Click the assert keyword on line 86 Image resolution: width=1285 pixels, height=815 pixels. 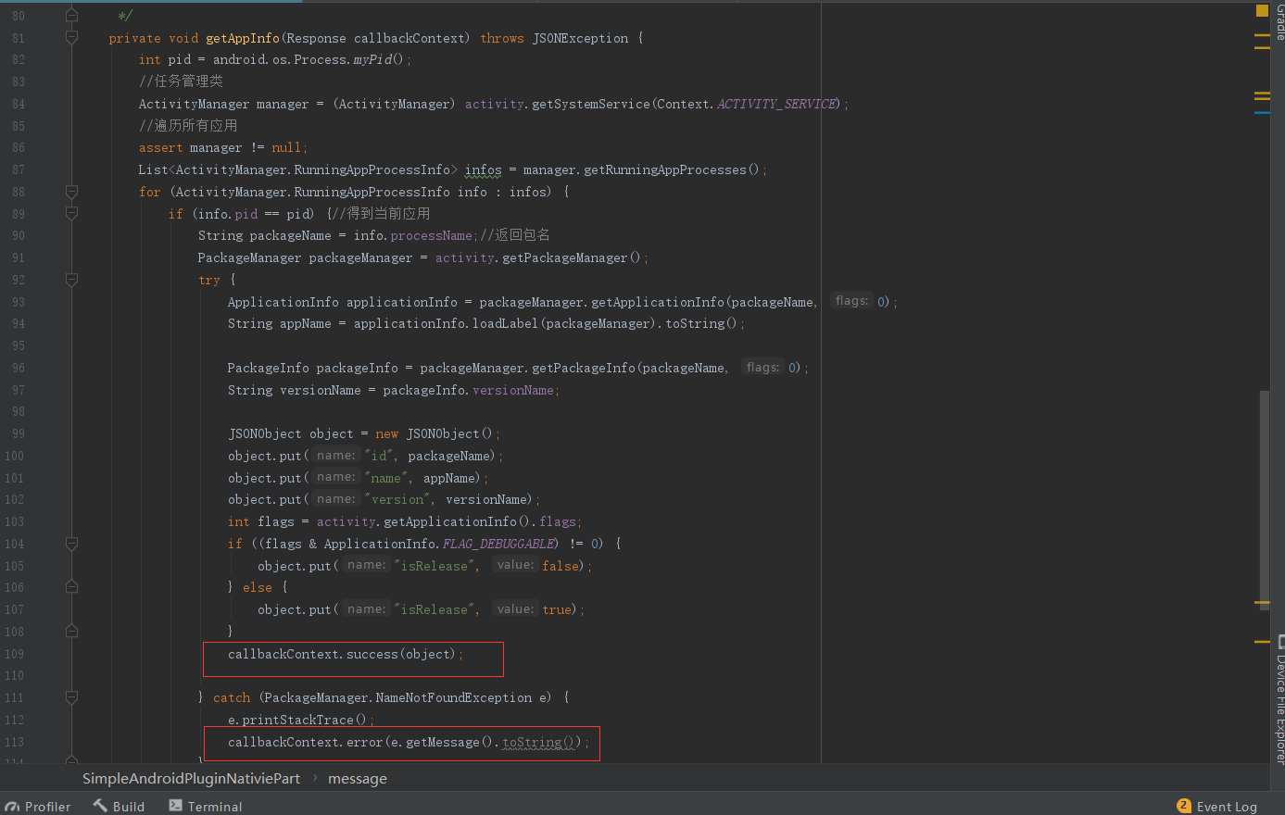point(160,147)
